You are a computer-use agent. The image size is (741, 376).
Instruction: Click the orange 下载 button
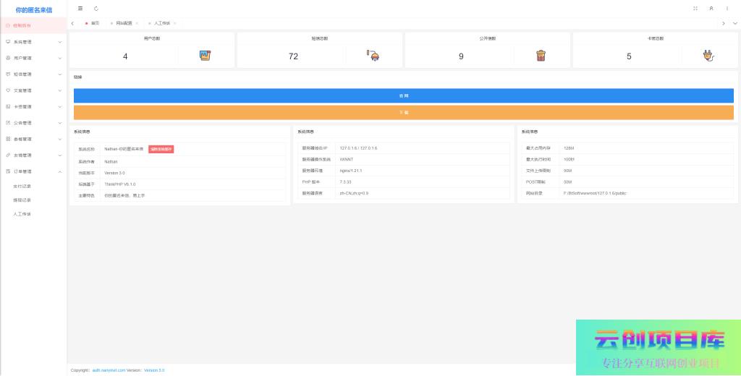(x=403, y=113)
